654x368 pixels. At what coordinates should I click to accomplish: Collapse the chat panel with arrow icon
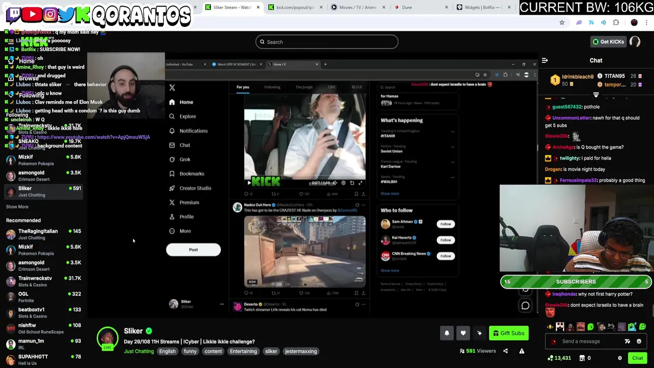[545, 60]
